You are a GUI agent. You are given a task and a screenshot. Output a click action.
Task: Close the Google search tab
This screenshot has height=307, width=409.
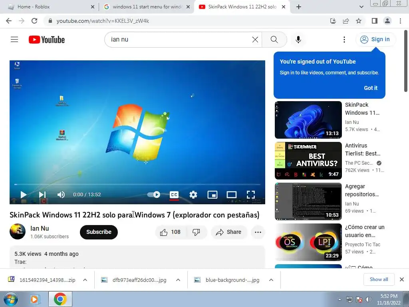click(188, 7)
